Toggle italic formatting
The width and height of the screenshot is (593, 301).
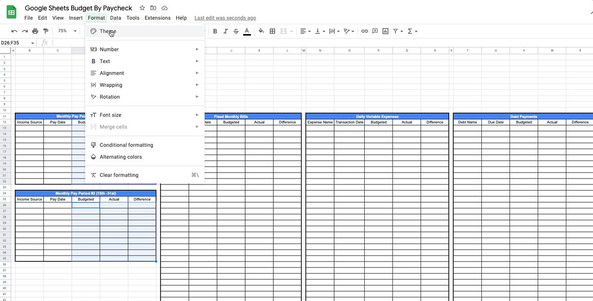(x=226, y=31)
